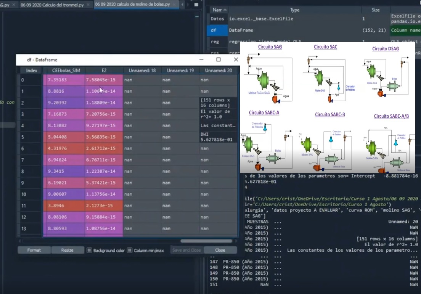Viewport: 421px width, 294px height.
Task: Open the Circuito SAG link
Action: (x=270, y=47)
